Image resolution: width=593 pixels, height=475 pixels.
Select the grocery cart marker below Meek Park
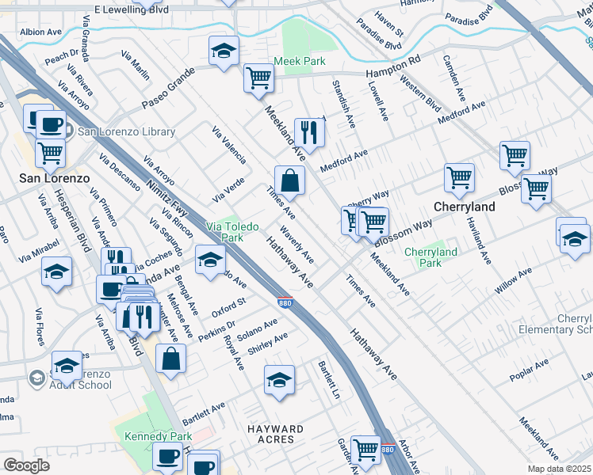[x=258, y=78]
